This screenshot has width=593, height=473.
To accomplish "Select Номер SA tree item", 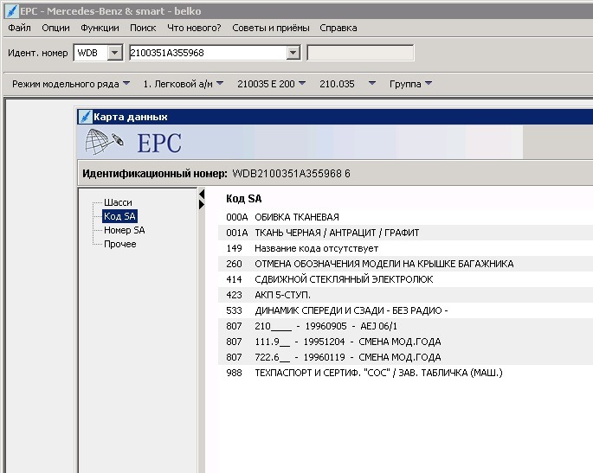I will tap(125, 230).
